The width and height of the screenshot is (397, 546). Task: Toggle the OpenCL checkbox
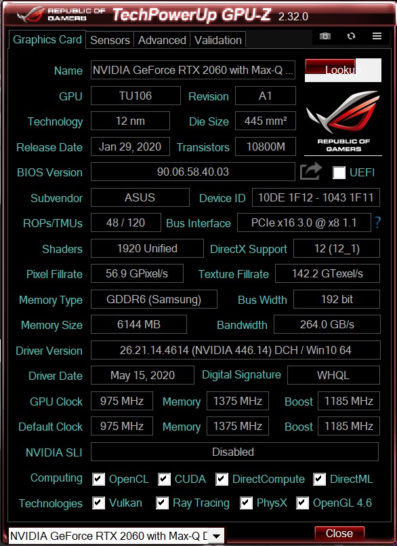tap(98, 479)
